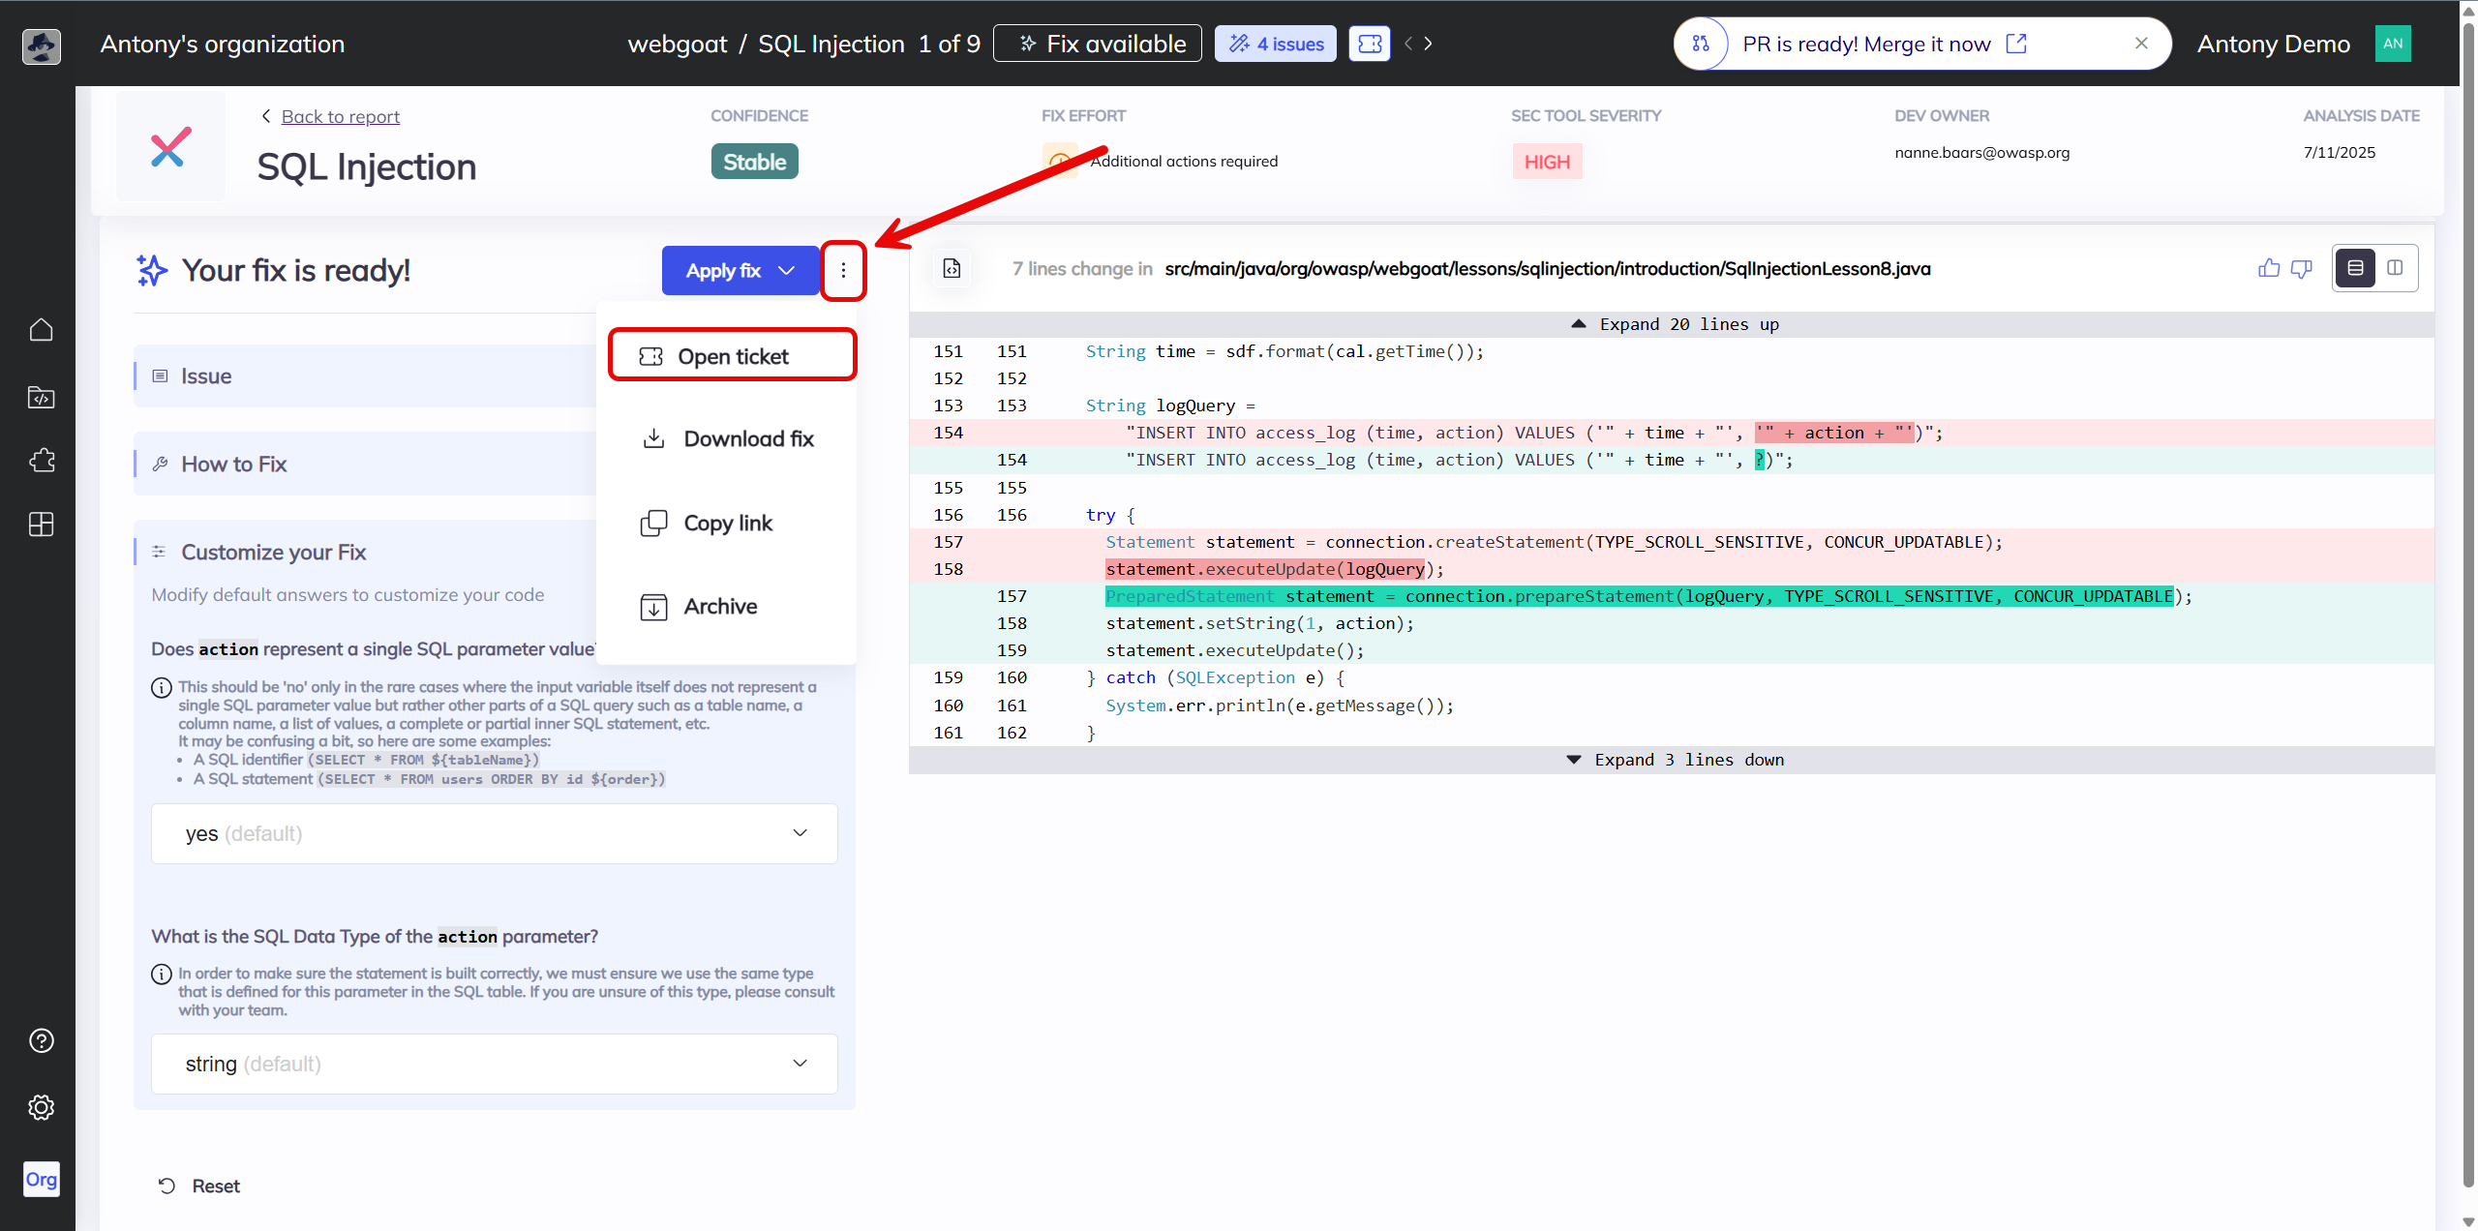The image size is (2478, 1231).
Task: Dismiss the PR is ready notification
Action: (2141, 44)
